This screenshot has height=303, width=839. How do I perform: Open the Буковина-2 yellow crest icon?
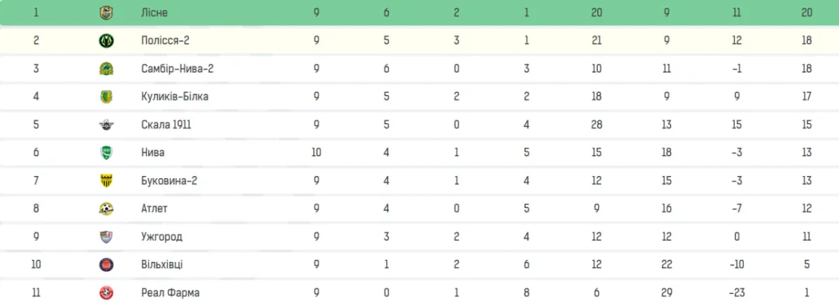tap(106, 180)
